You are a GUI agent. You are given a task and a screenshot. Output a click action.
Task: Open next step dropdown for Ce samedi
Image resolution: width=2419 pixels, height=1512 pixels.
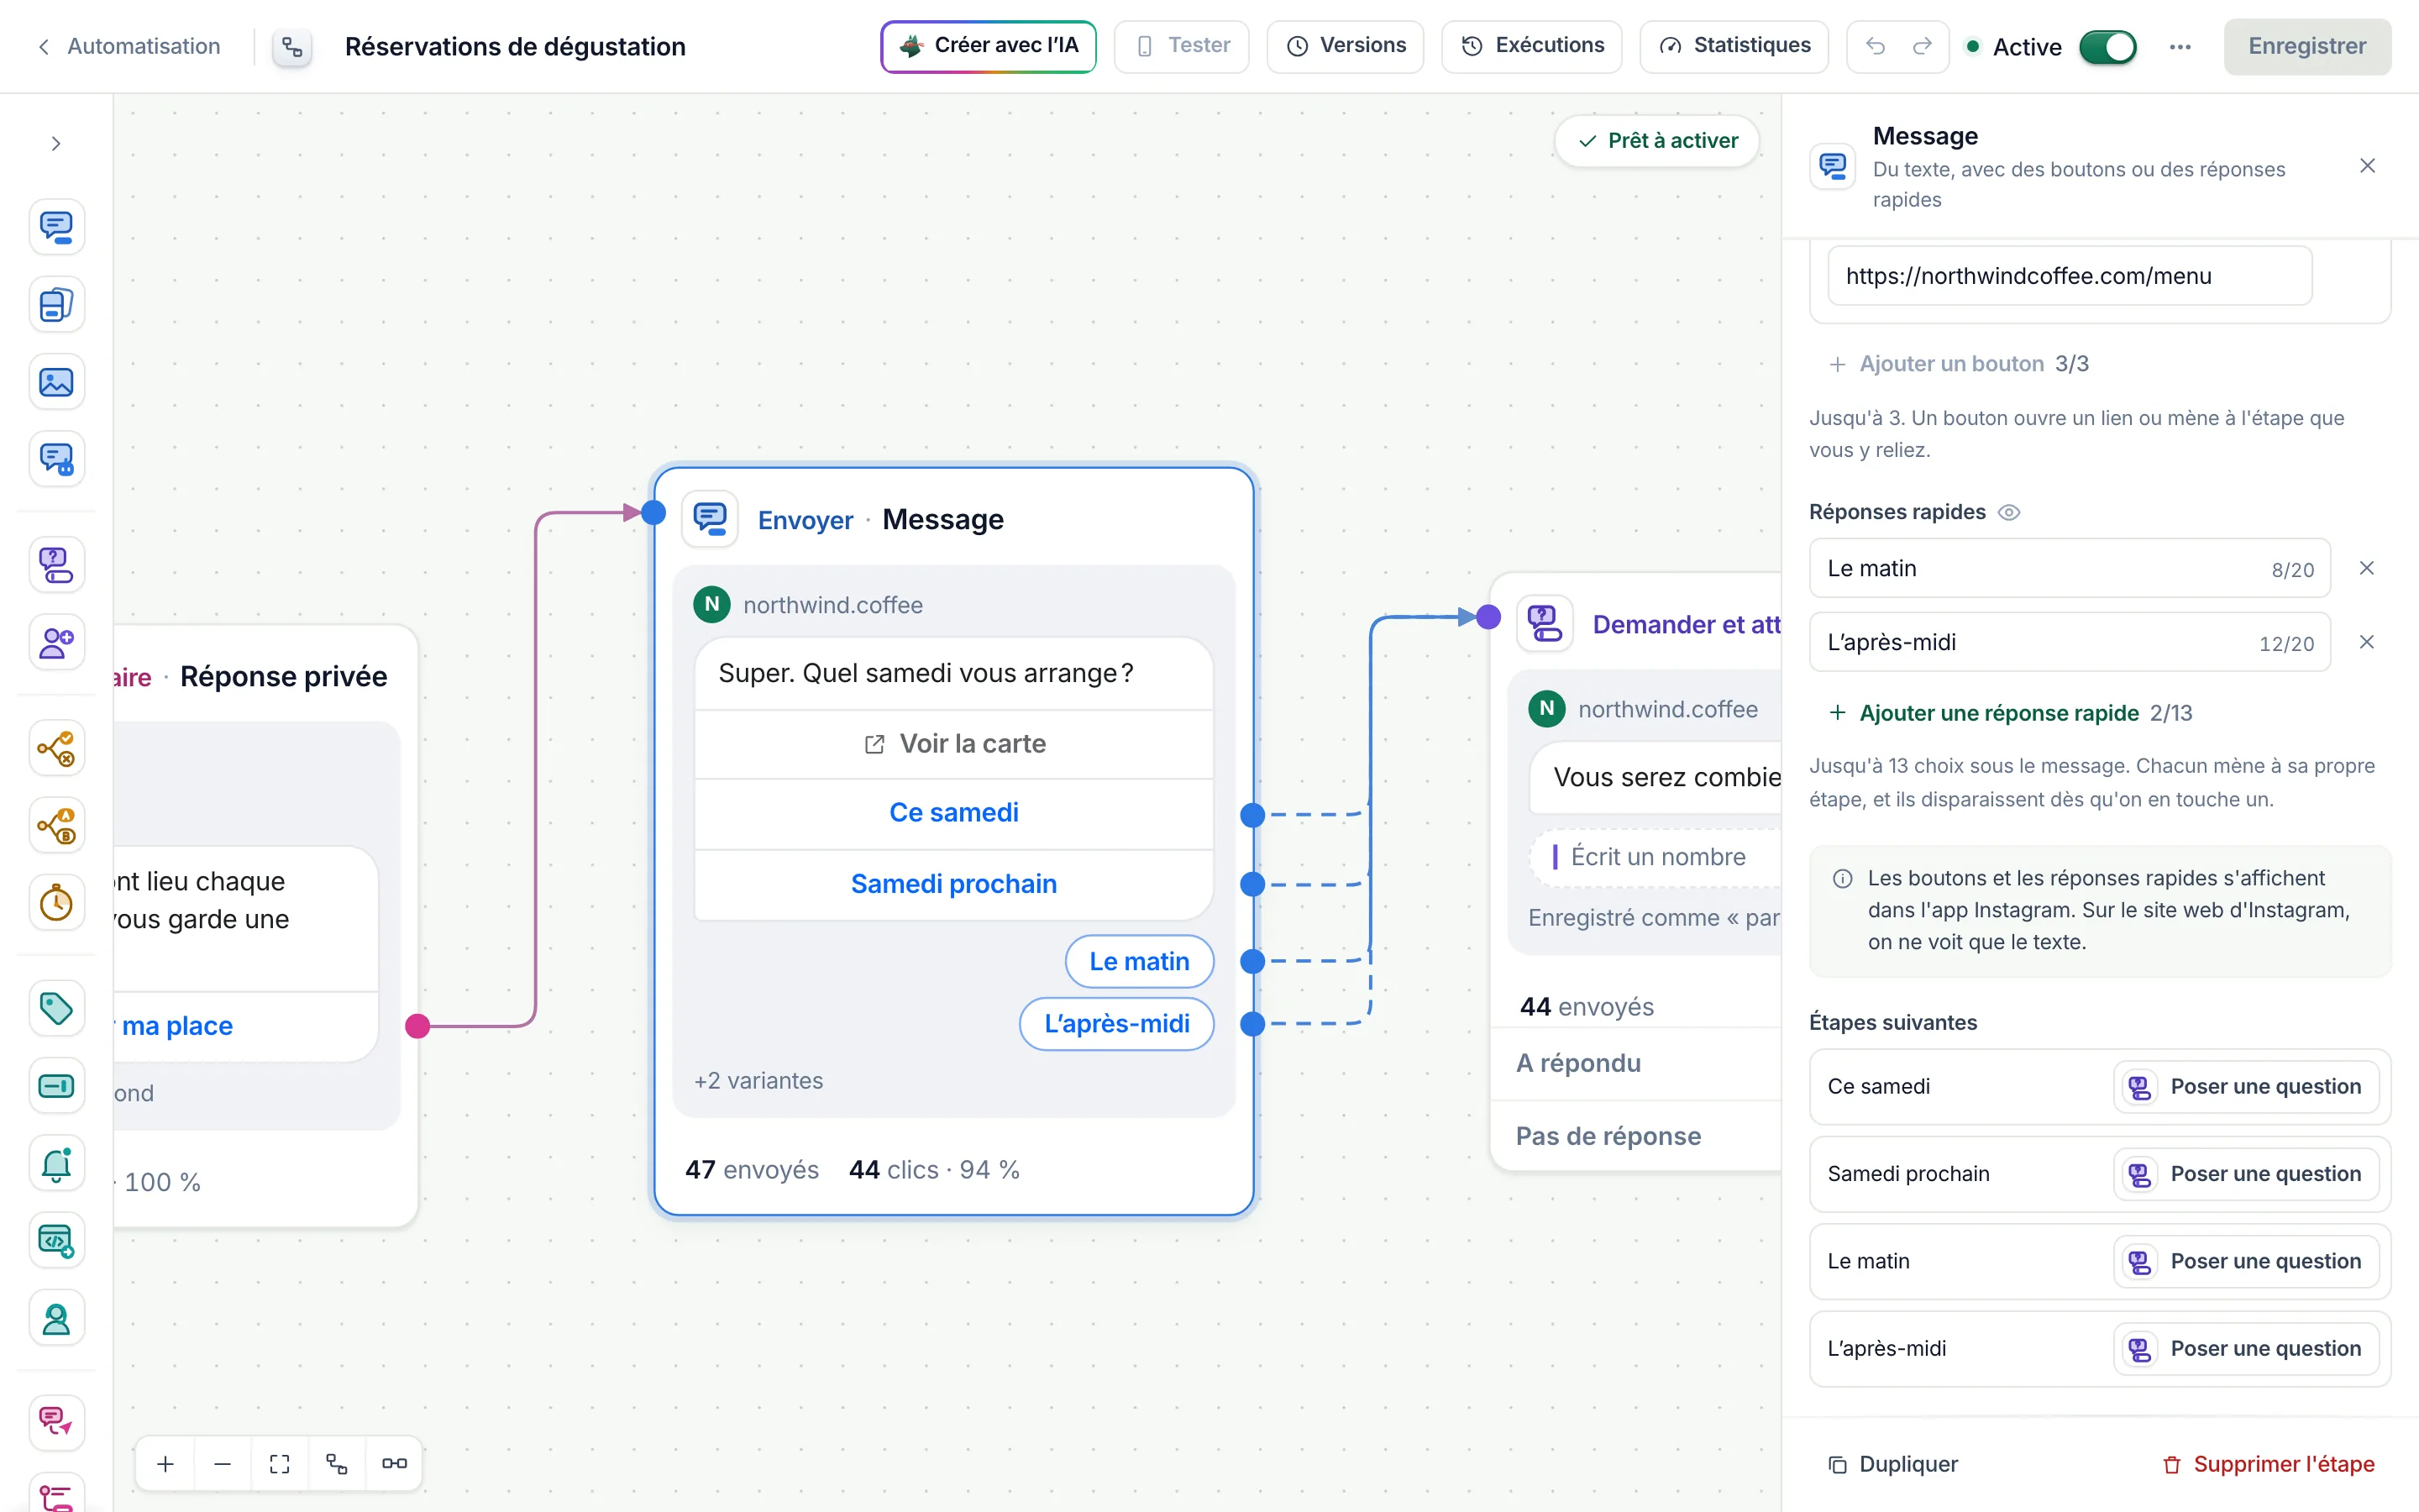2245,1086
